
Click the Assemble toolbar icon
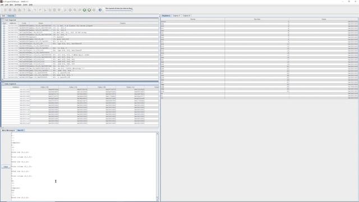(x=65, y=10)
